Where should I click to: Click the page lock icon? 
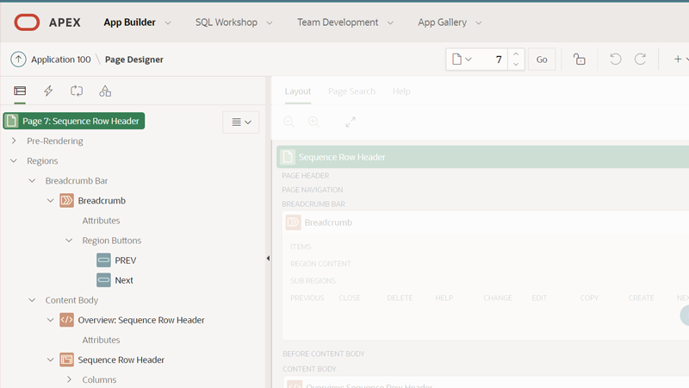click(580, 59)
